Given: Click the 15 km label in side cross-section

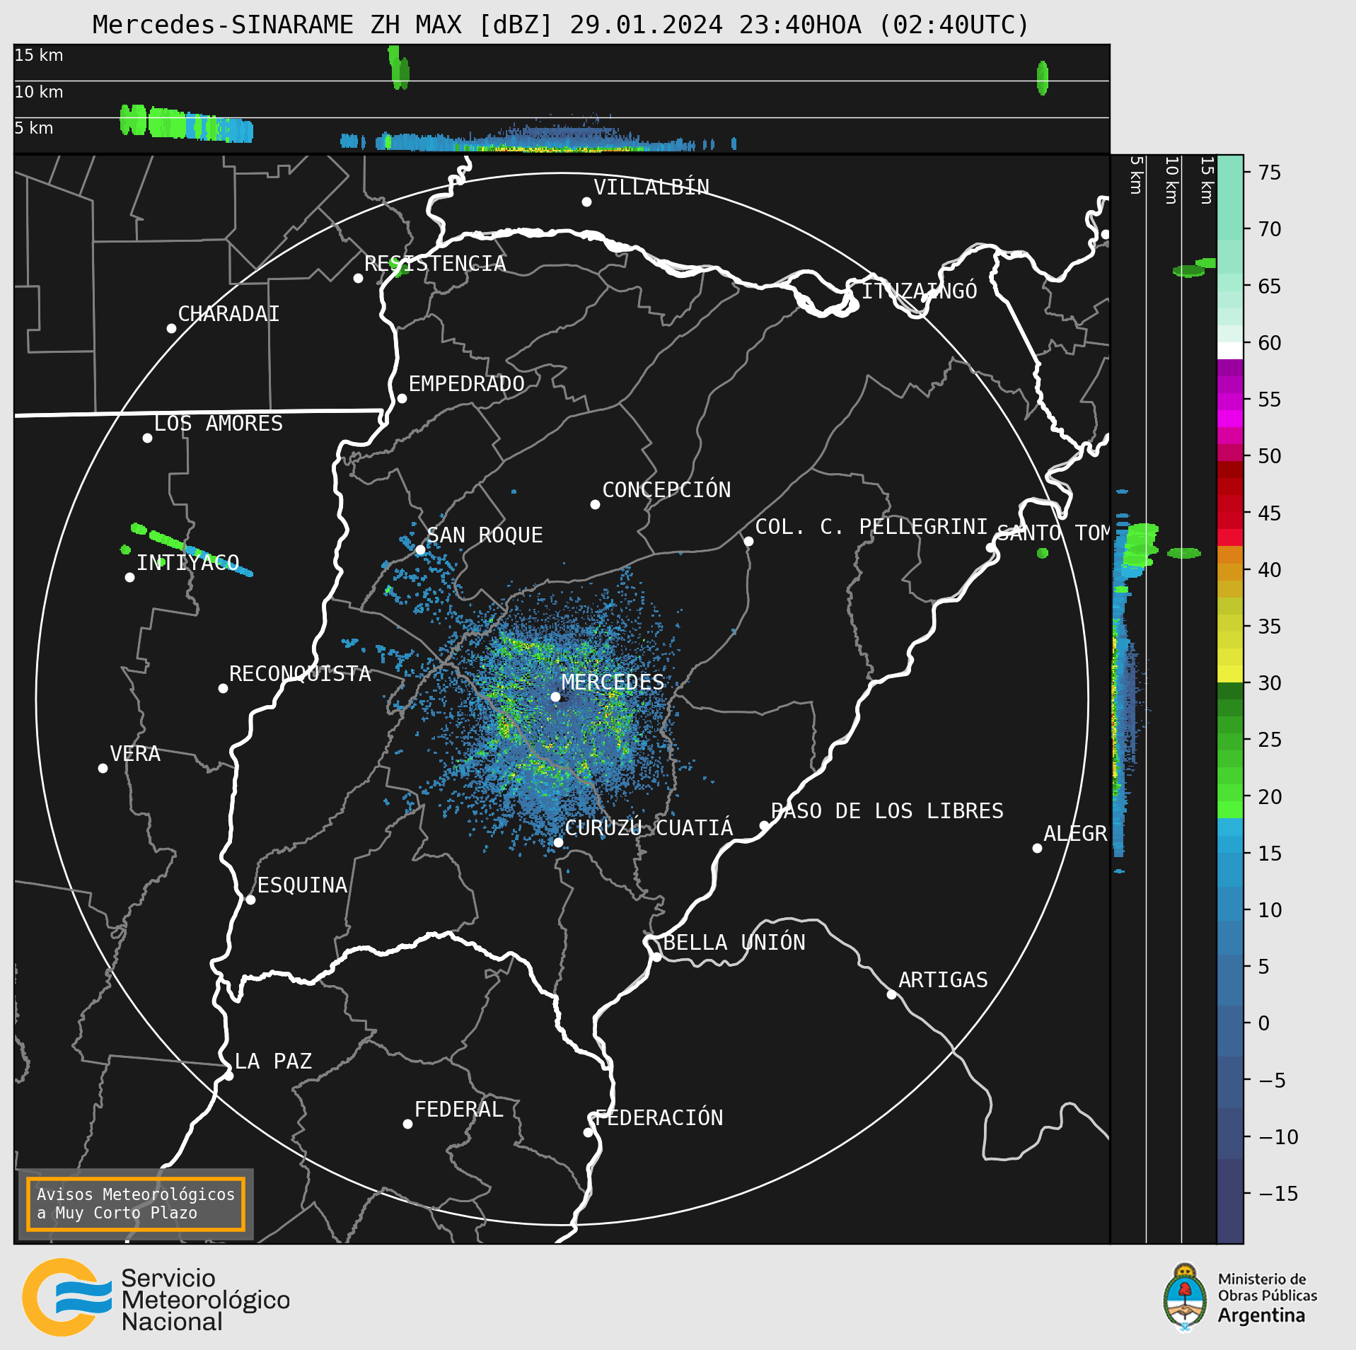Looking at the screenshot, I should click(1207, 180).
